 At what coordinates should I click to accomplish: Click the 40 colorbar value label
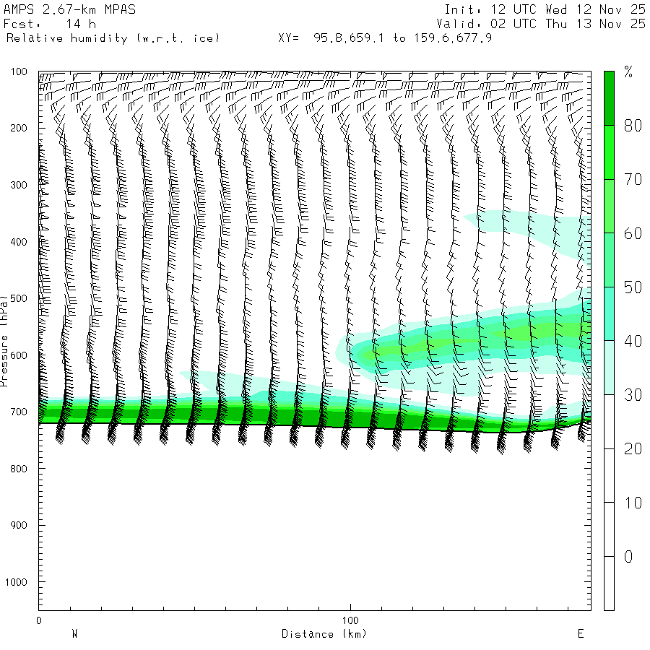tap(633, 341)
